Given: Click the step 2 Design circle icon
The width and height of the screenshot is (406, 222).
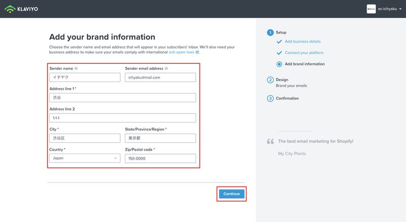Looking at the screenshot, I should pyautogui.click(x=270, y=80).
